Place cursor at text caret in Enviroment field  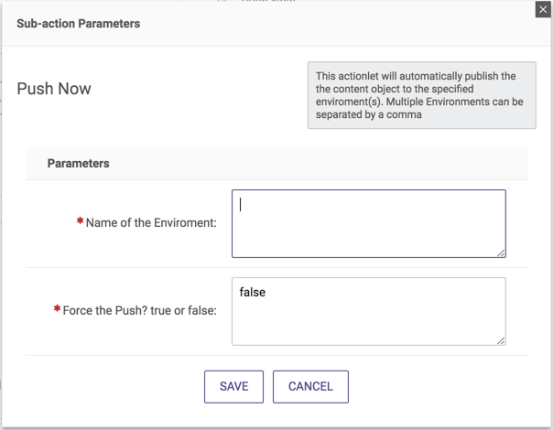[241, 205]
